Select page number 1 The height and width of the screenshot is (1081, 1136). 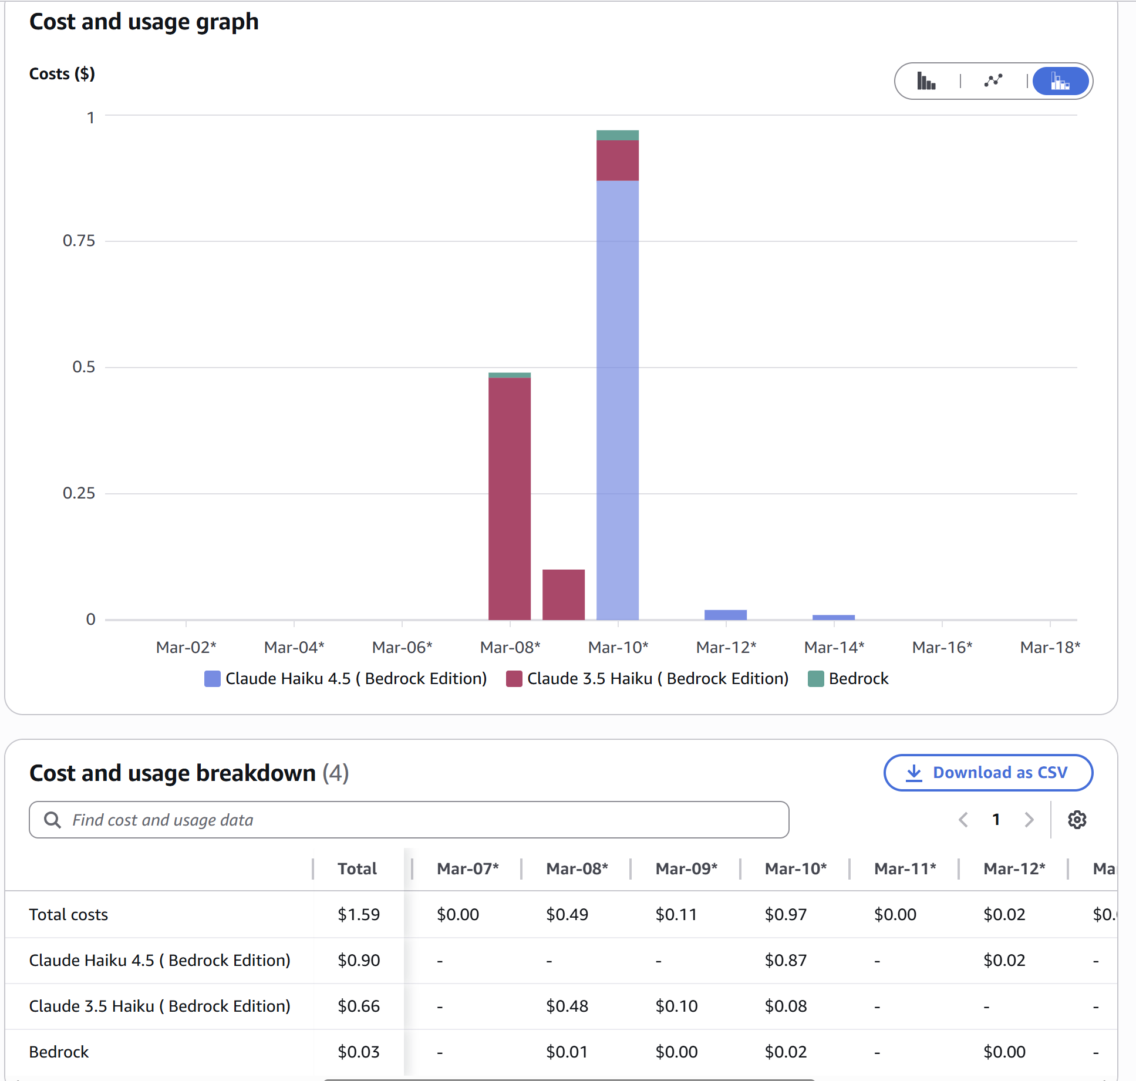tap(996, 820)
